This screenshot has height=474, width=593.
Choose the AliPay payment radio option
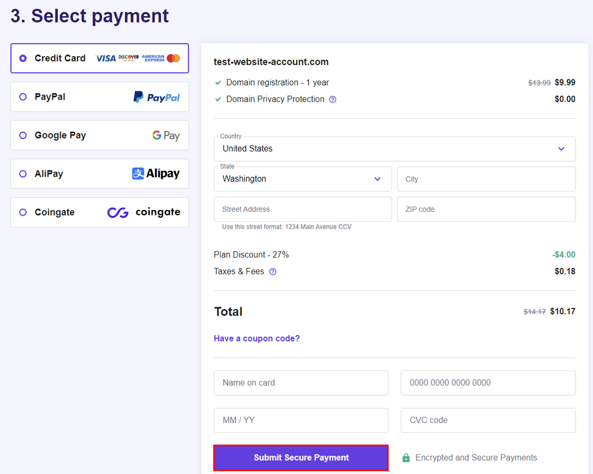coord(23,174)
